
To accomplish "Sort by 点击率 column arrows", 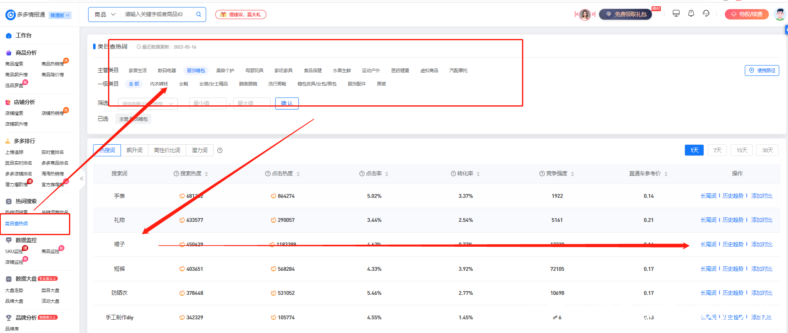I will tap(387, 174).
